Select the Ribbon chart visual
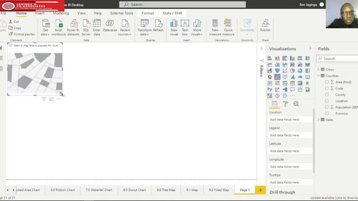The image size is (358, 201). pos(308,65)
